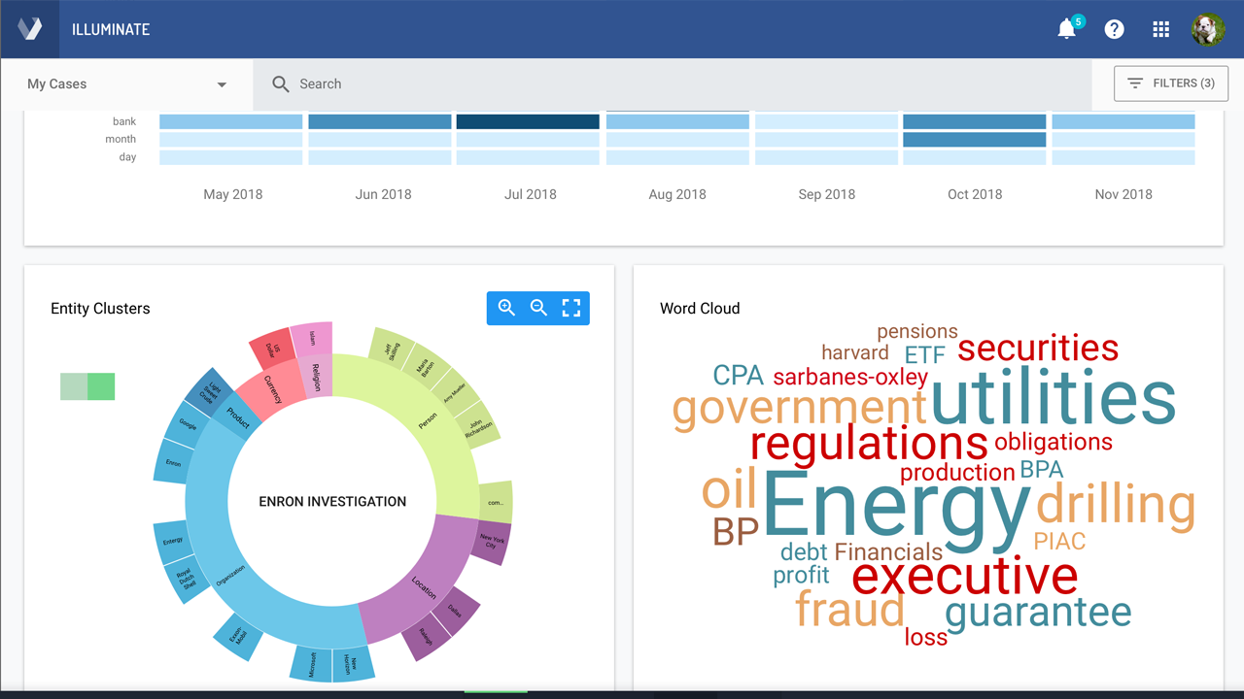Image resolution: width=1244 pixels, height=699 pixels.
Task: Select the word fraud in word cloud
Action: (849, 611)
